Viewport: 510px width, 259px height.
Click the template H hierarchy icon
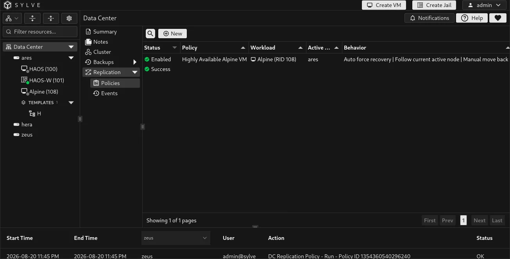tap(32, 114)
